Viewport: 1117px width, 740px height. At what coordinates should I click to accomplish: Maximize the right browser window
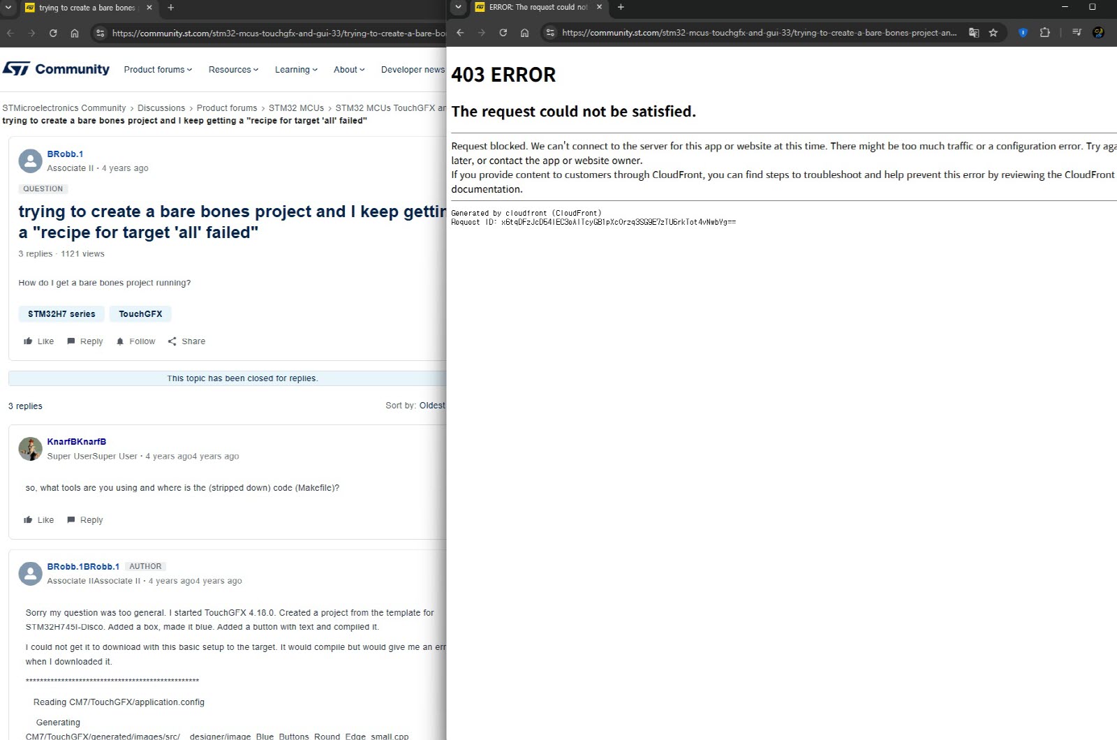pyautogui.click(x=1093, y=7)
